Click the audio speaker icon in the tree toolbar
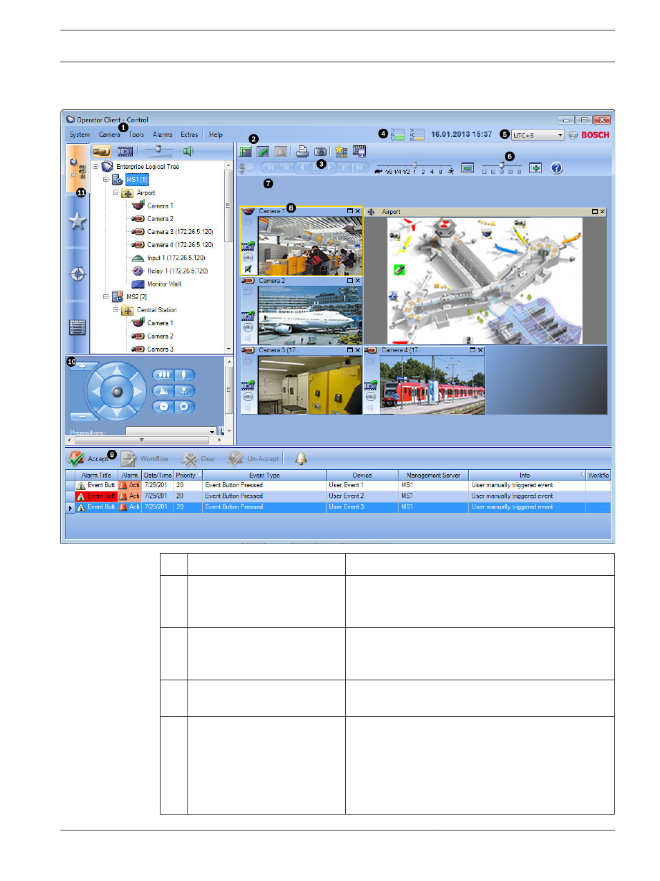 187,151
